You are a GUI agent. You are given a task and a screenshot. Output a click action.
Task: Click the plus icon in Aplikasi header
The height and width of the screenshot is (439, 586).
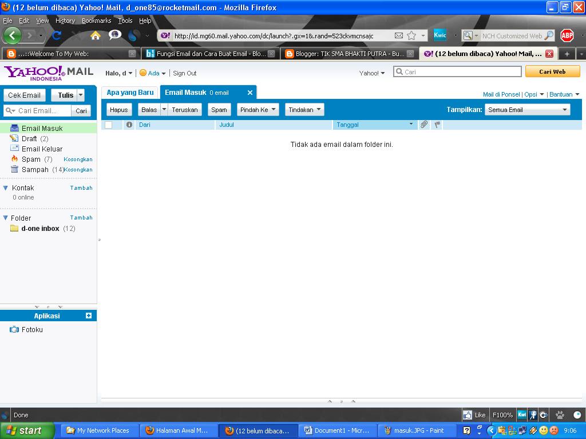point(89,316)
